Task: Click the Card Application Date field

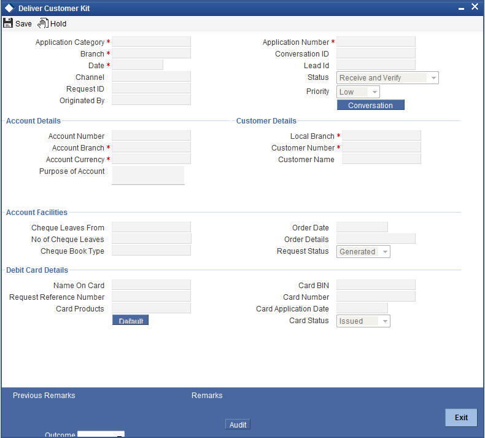Action: (362, 308)
